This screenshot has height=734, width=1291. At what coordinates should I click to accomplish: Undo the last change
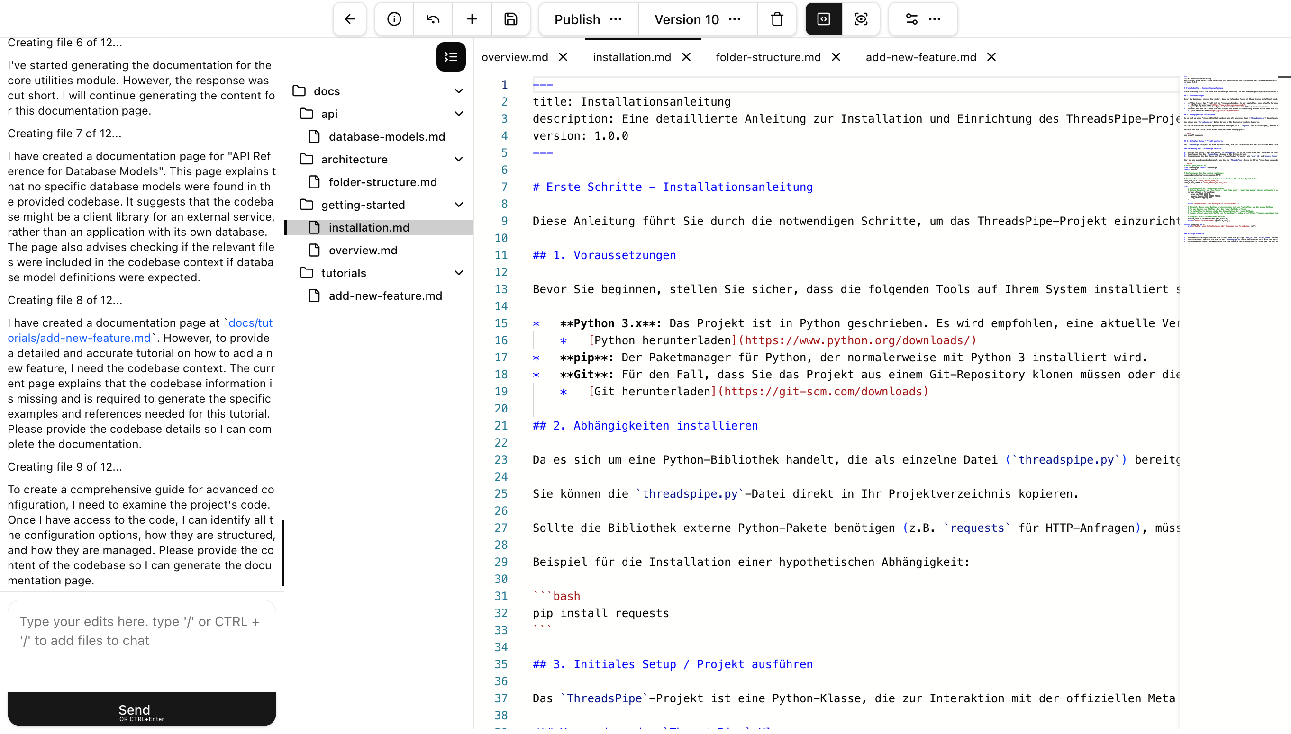[432, 19]
